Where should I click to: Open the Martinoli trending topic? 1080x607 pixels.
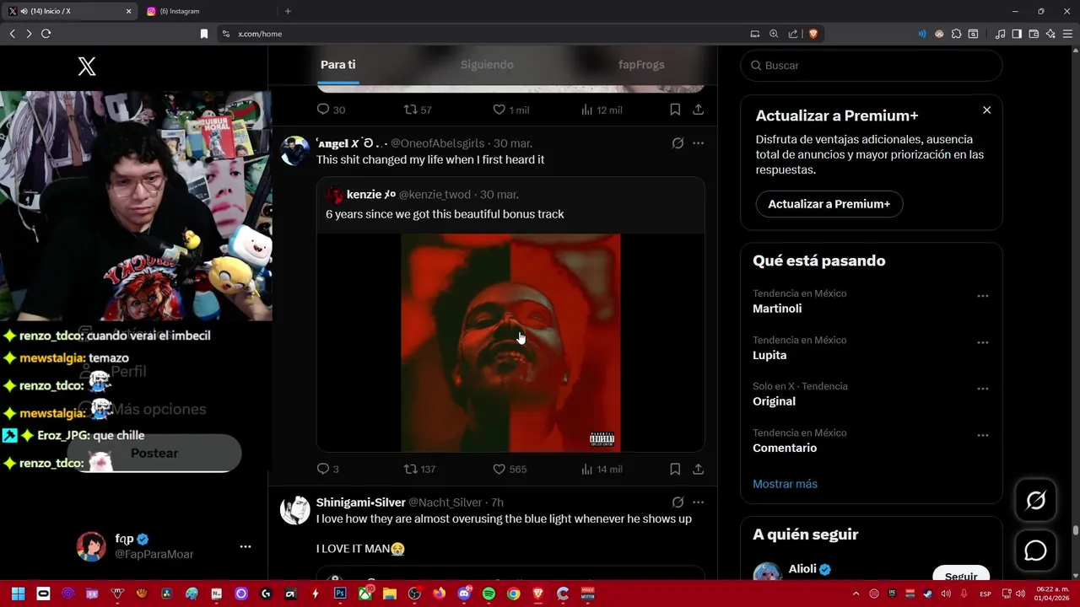[777, 309]
